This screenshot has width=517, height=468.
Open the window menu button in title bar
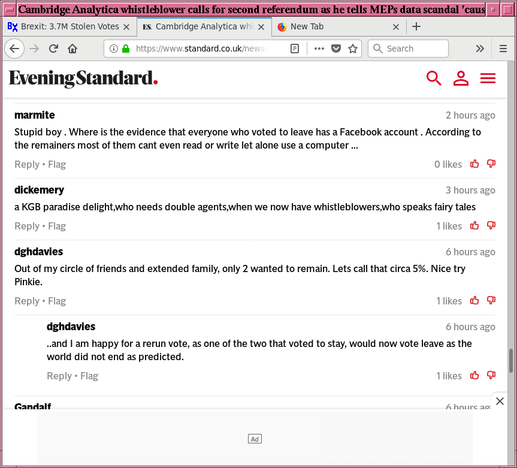10,9
